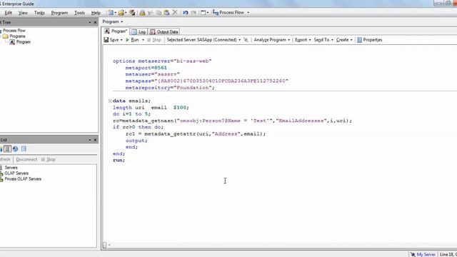
Task: Open the Process Flow dropdown arrow
Action: (x=248, y=13)
